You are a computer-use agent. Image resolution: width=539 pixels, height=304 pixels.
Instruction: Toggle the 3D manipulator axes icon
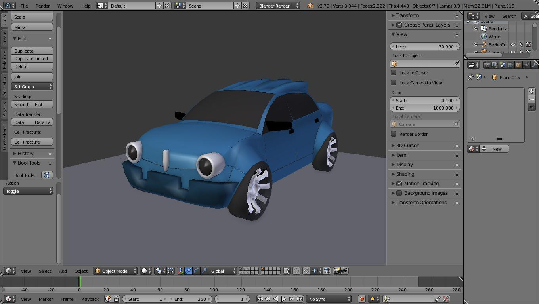click(180, 271)
